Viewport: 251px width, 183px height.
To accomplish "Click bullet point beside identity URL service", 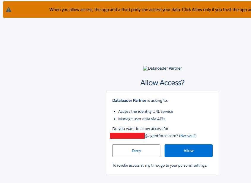I will pyautogui.click(x=114, y=112).
